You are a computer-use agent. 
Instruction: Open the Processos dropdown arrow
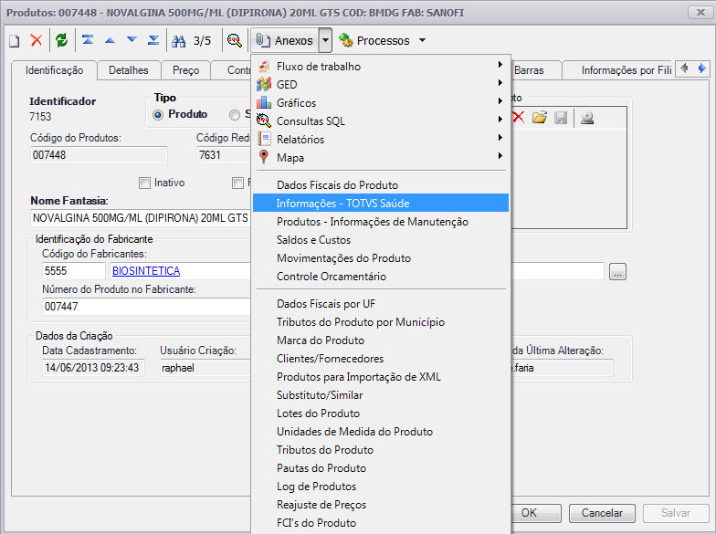coord(422,40)
